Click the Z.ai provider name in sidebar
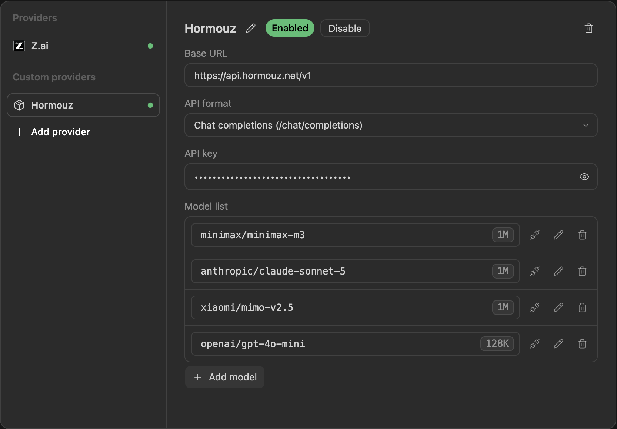 click(40, 46)
